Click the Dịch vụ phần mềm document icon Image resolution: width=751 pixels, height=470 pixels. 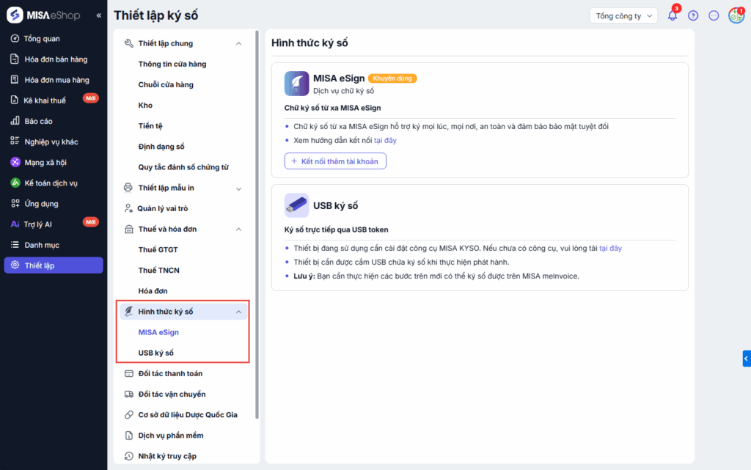click(x=129, y=435)
